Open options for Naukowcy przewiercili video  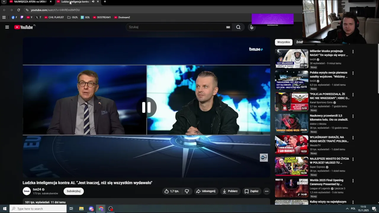click(353, 116)
